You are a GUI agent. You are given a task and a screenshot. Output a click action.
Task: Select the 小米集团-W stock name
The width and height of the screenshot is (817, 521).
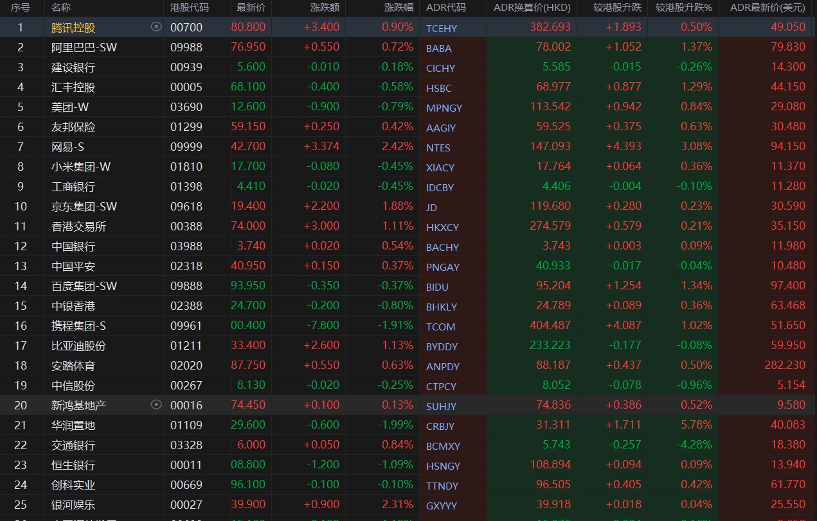[x=81, y=167]
